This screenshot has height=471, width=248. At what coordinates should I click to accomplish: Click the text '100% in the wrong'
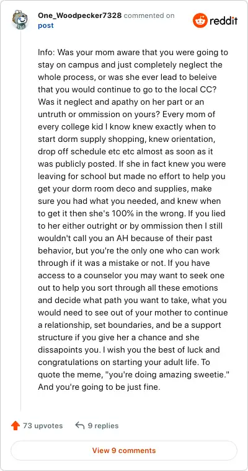coord(139,213)
